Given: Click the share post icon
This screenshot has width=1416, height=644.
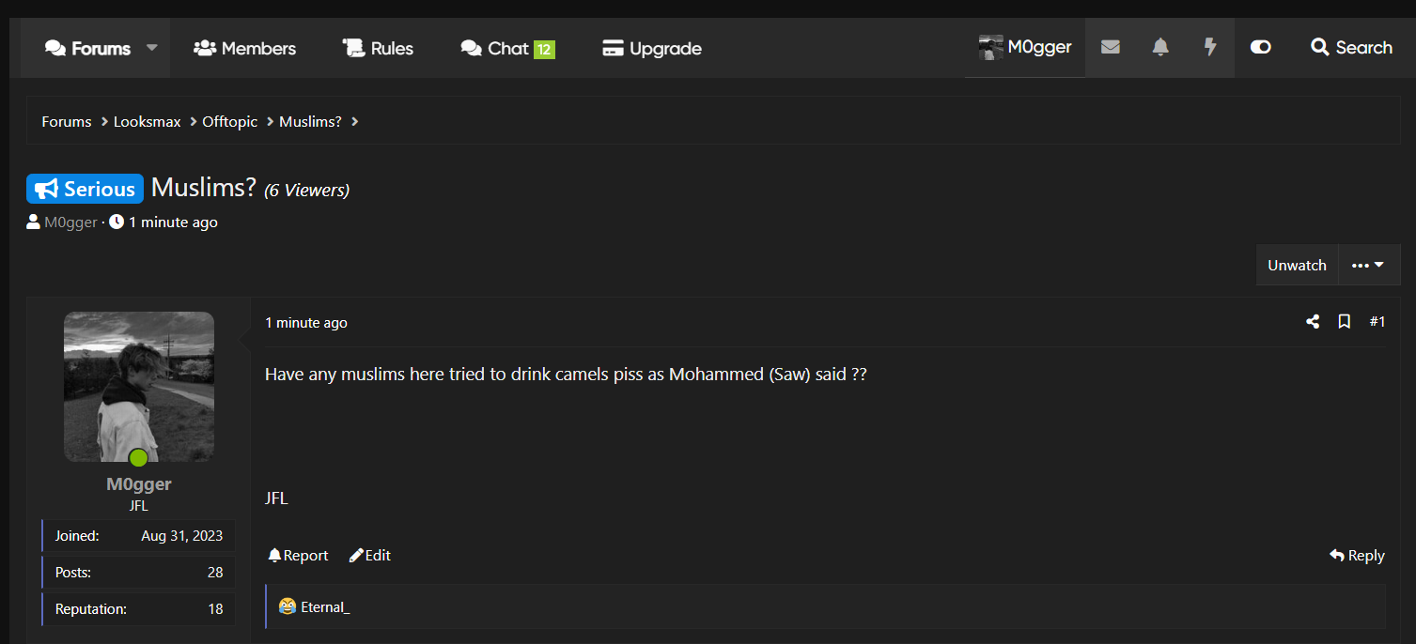Looking at the screenshot, I should [x=1313, y=322].
